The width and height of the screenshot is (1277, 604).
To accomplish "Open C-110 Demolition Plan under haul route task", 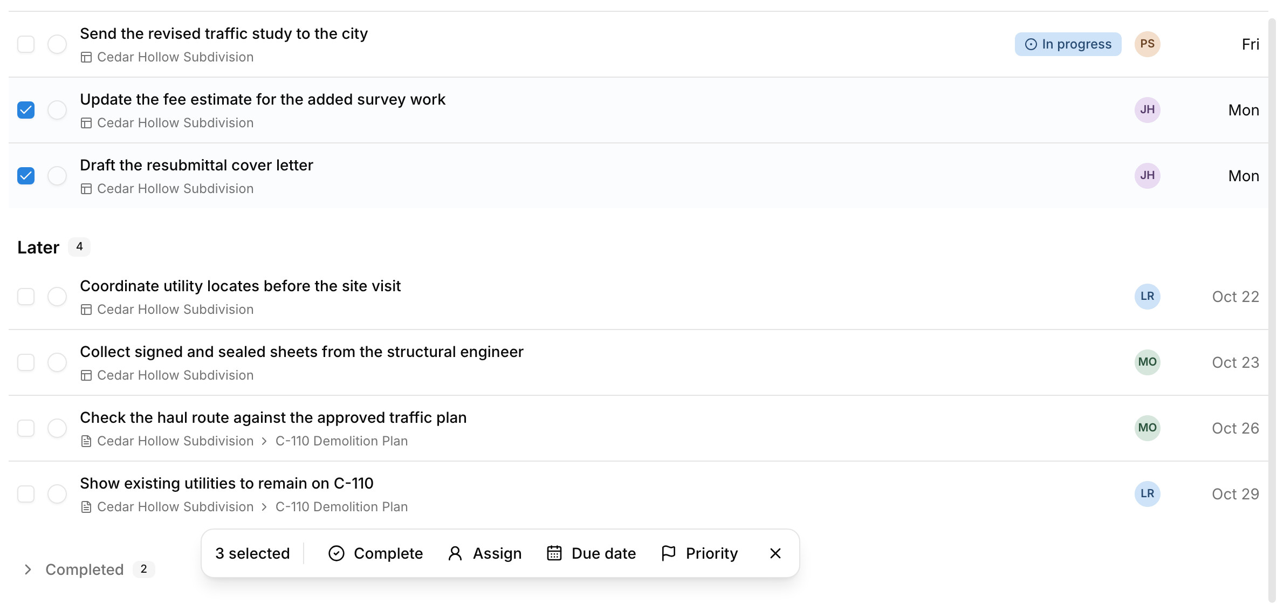I will pos(341,441).
